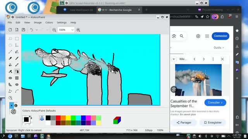Select the Spraycan tool
Screen dimensions: 248x139
click(x=17, y=71)
